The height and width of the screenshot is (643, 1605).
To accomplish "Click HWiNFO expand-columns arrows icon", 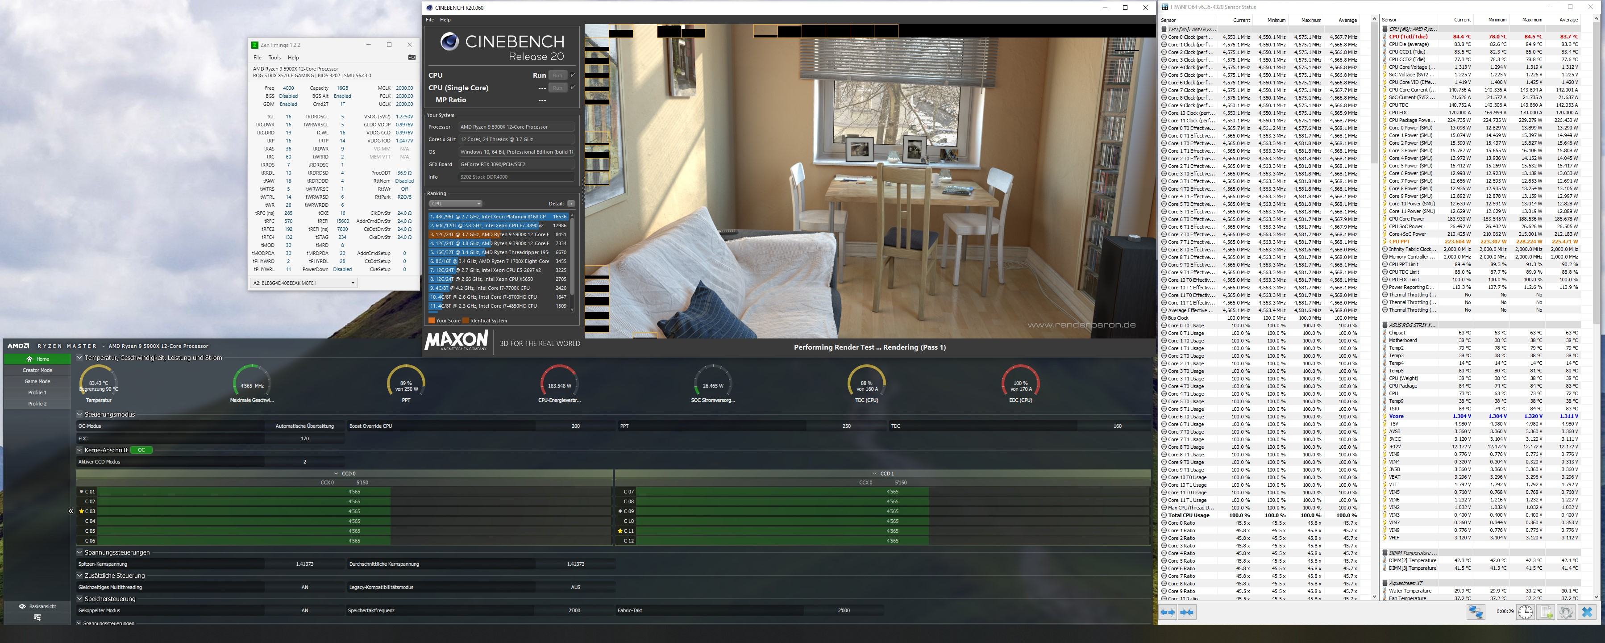I will (x=1168, y=612).
